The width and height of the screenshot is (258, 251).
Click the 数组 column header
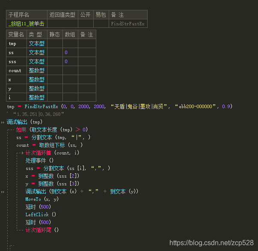point(70,34)
